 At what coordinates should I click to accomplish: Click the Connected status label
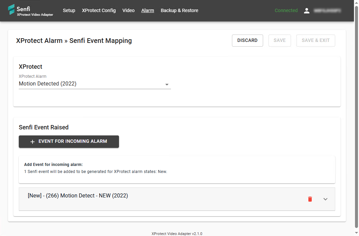coord(286,10)
